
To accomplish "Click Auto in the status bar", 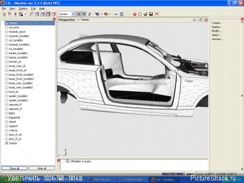I will pyautogui.click(x=190, y=174).
